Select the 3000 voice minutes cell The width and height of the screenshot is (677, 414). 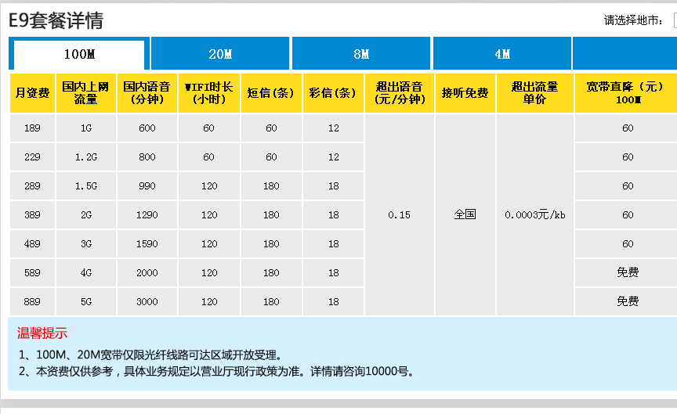pyautogui.click(x=147, y=302)
